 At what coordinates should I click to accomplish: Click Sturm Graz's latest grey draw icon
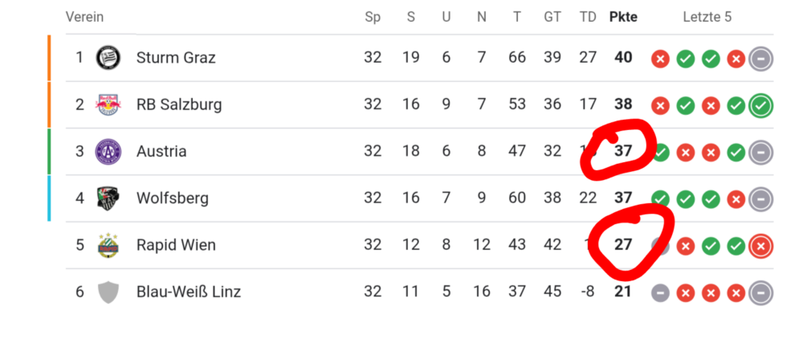[x=761, y=59]
